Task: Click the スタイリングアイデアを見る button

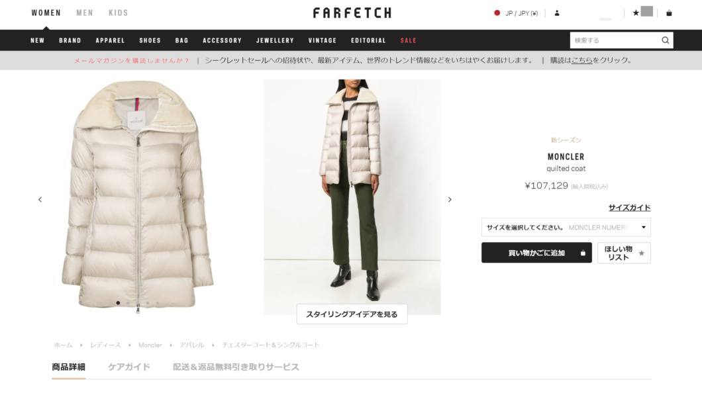Action: click(x=352, y=314)
